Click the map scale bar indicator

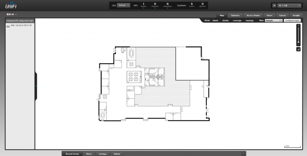pyautogui.click(x=293, y=146)
